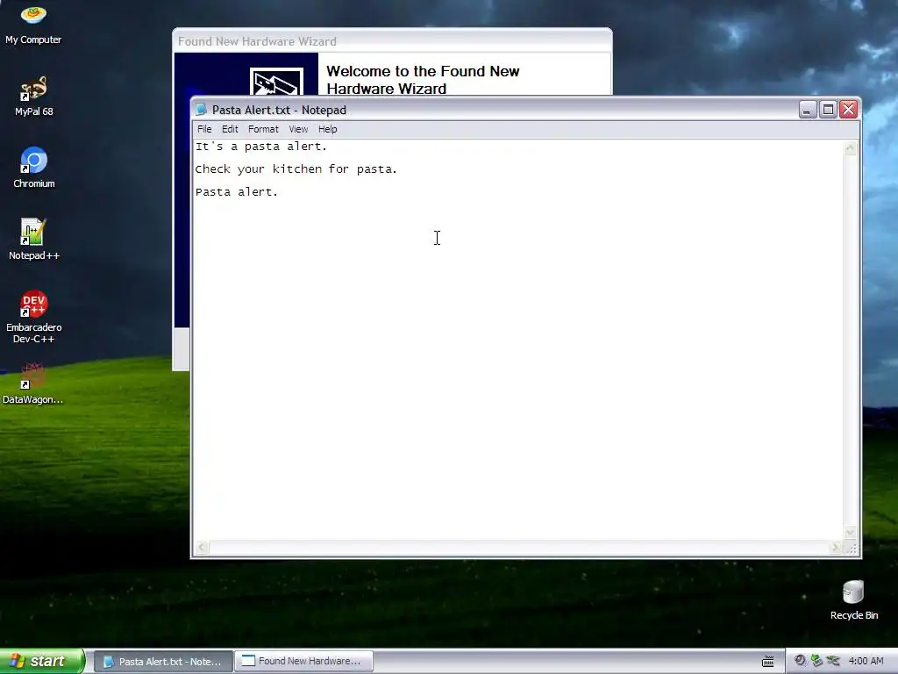Open Notepad Help menu

tap(328, 129)
